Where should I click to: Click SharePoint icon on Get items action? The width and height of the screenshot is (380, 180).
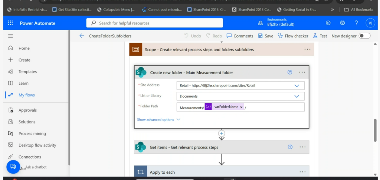141,147
